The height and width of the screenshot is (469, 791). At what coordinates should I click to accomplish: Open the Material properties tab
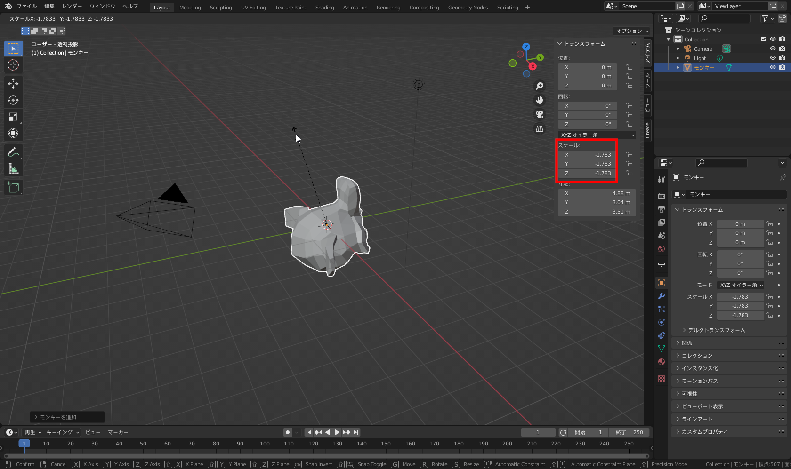662,362
